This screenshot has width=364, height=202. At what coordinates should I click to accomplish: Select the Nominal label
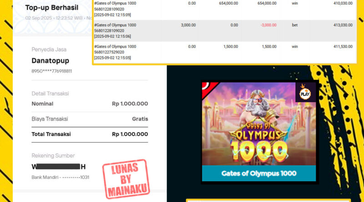click(x=42, y=104)
